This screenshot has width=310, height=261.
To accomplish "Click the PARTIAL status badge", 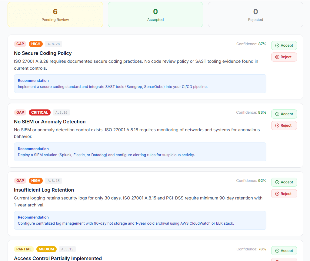I will pyautogui.click(x=24, y=249).
